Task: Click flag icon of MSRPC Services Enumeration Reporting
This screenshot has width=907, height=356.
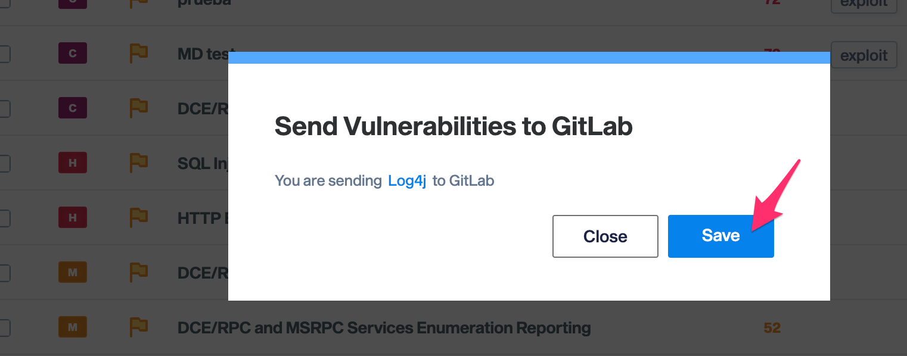Action: tap(139, 327)
